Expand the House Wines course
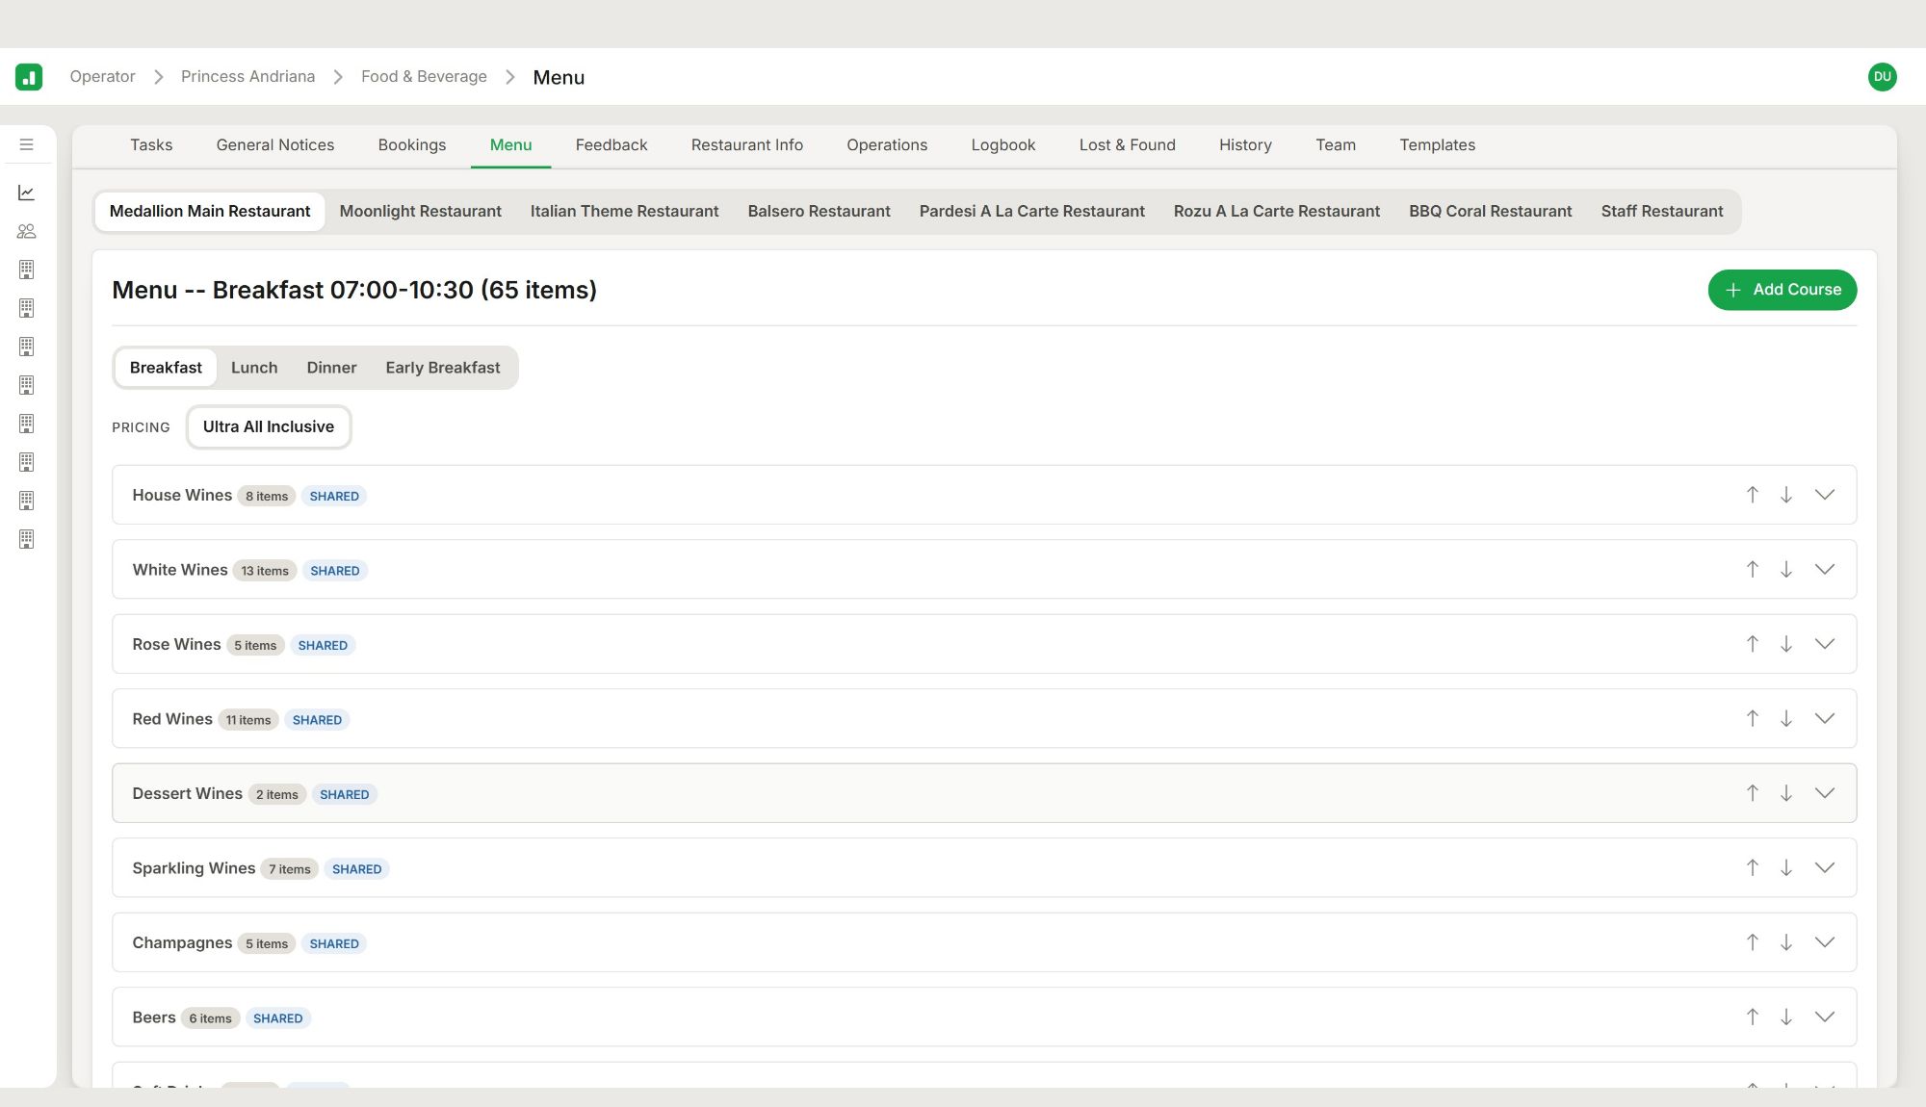The image size is (1926, 1107). (x=1825, y=495)
